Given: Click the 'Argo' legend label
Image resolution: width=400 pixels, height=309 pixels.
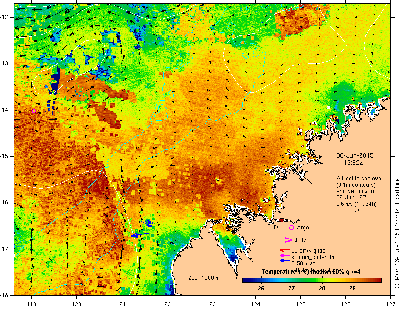Looking at the screenshot, I should [x=303, y=228].
